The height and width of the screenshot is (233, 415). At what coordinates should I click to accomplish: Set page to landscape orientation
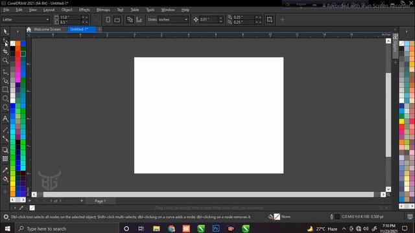pyautogui.click(x=117, y=19)
